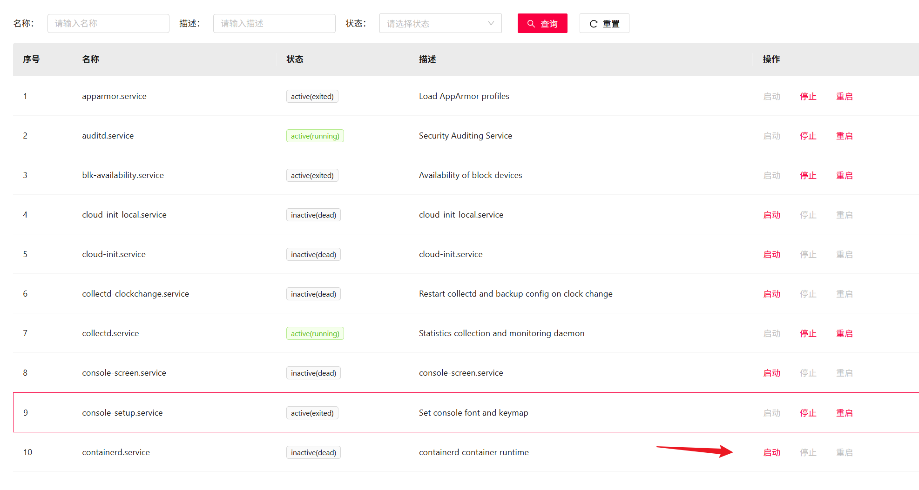Click the 状态 column header

point(295,59)
